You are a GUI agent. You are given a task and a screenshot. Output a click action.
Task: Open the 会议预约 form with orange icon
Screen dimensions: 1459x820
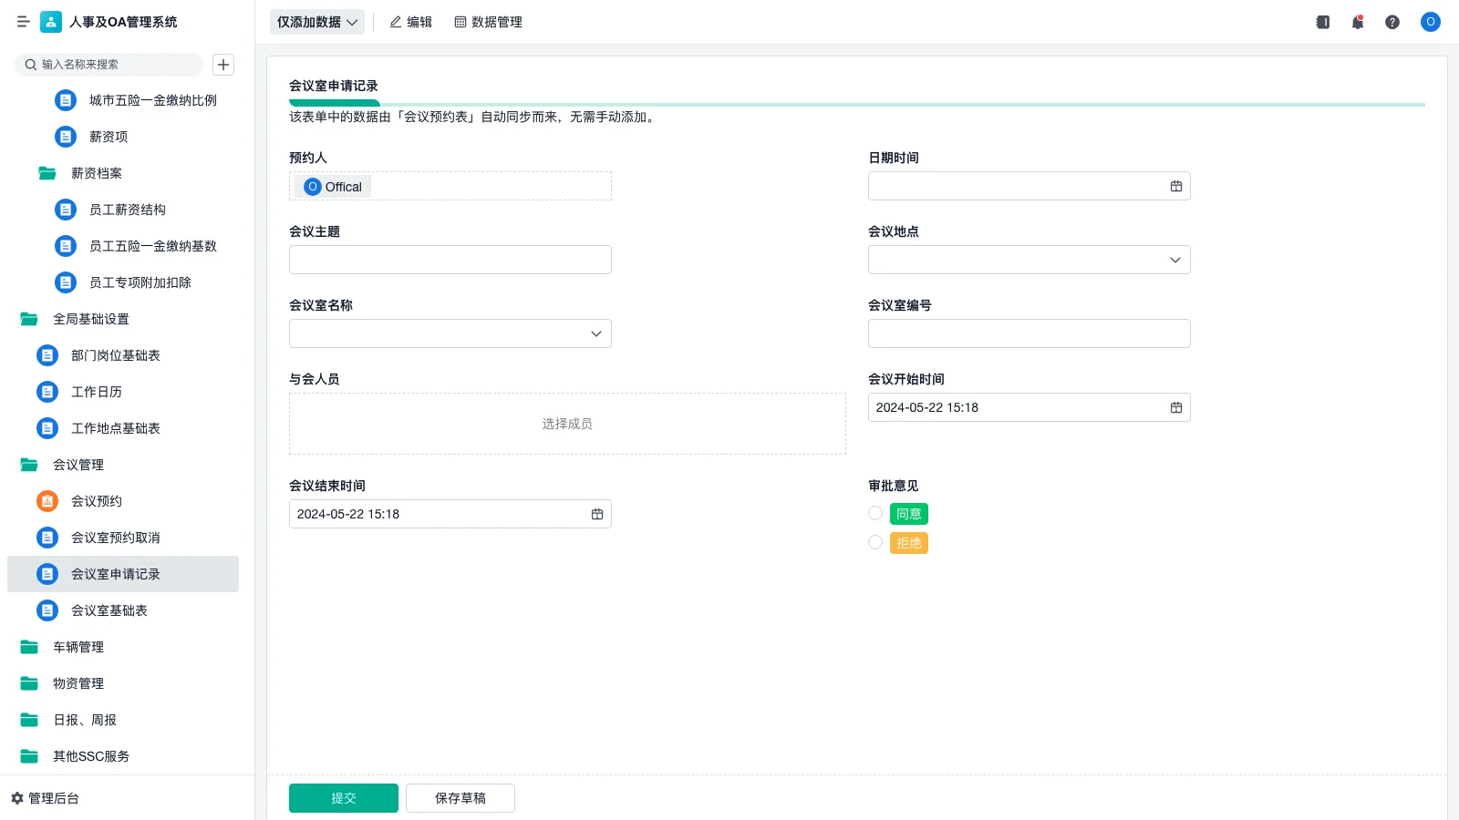pos(96,501)
